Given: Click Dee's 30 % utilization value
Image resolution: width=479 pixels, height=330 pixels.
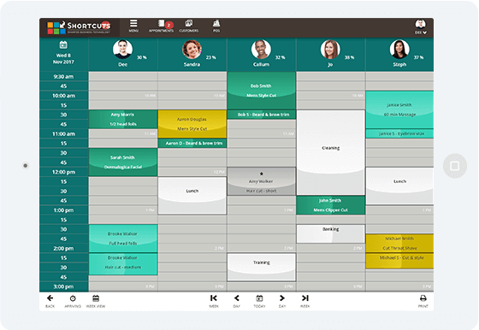Looking at the screenshot, I should click(x=141, y=57).
